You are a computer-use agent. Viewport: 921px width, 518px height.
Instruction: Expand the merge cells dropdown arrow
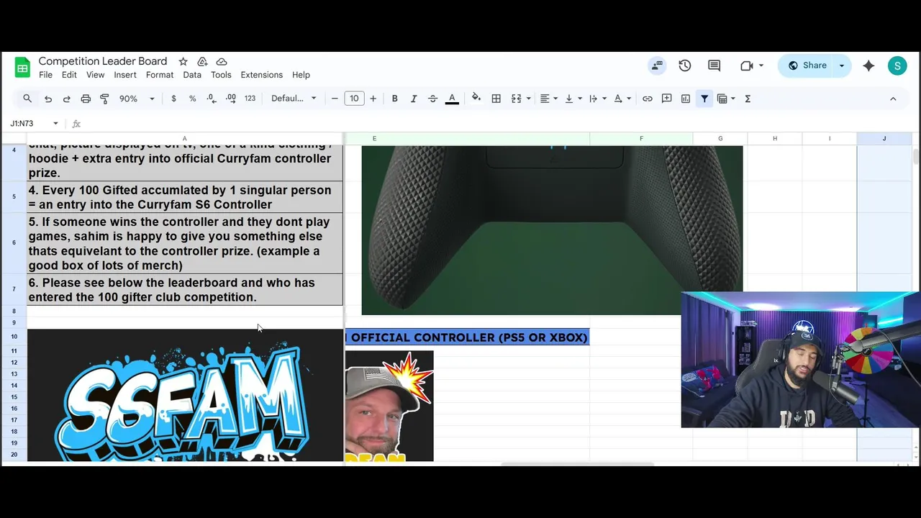tap(528, 99)
